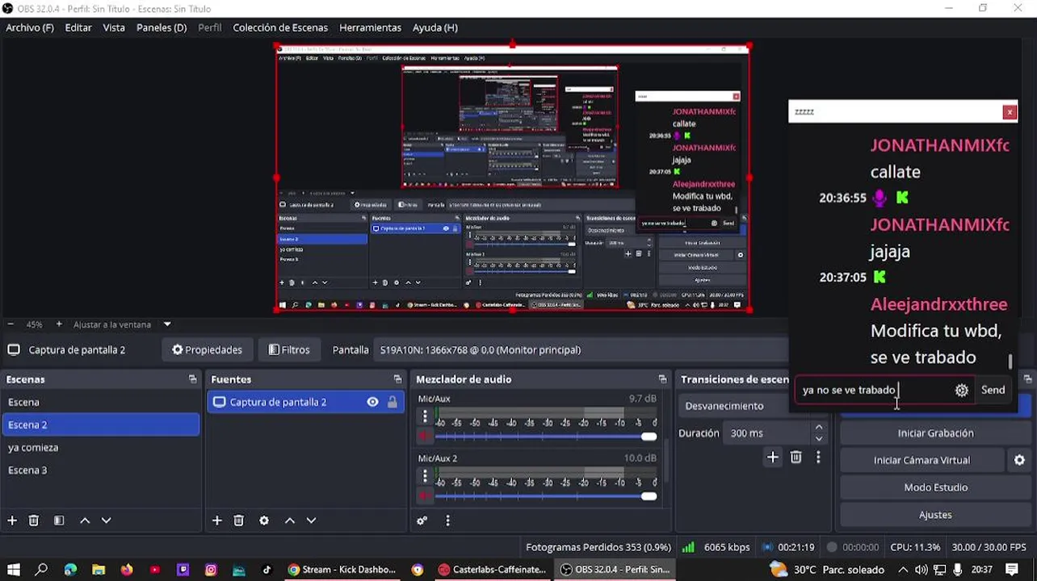Increase the transition duration with the up stepper
Screen dimensions: 1037x581
pyautogui.click(x=819, y=428)
